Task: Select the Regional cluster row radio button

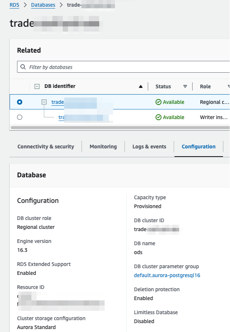Action: coord(20,102)
